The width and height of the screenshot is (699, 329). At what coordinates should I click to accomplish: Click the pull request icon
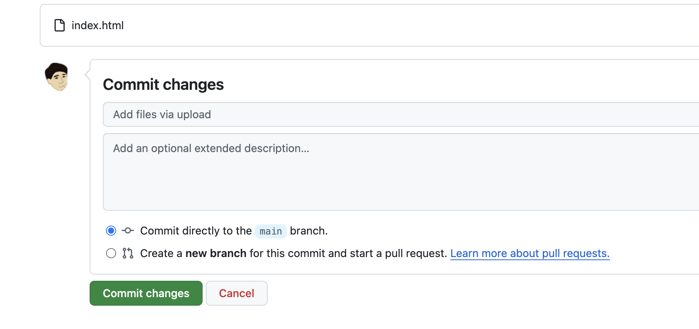pyautogui.click(x=128, y=253)
